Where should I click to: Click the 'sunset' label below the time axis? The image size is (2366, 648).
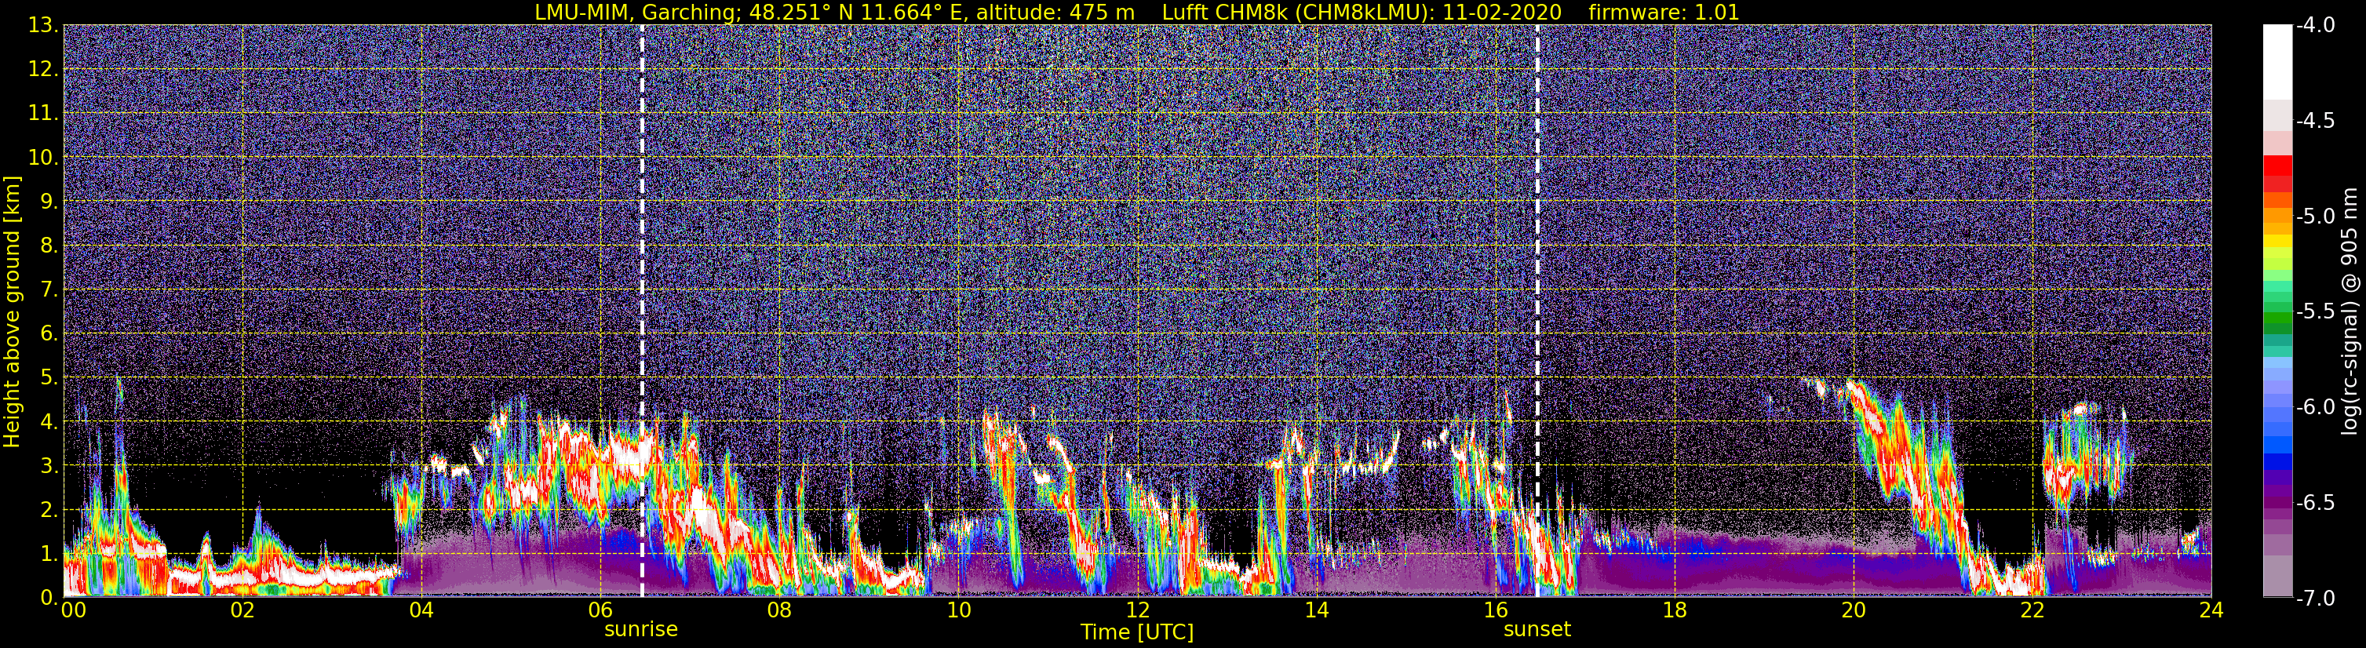pos(1537,630)
